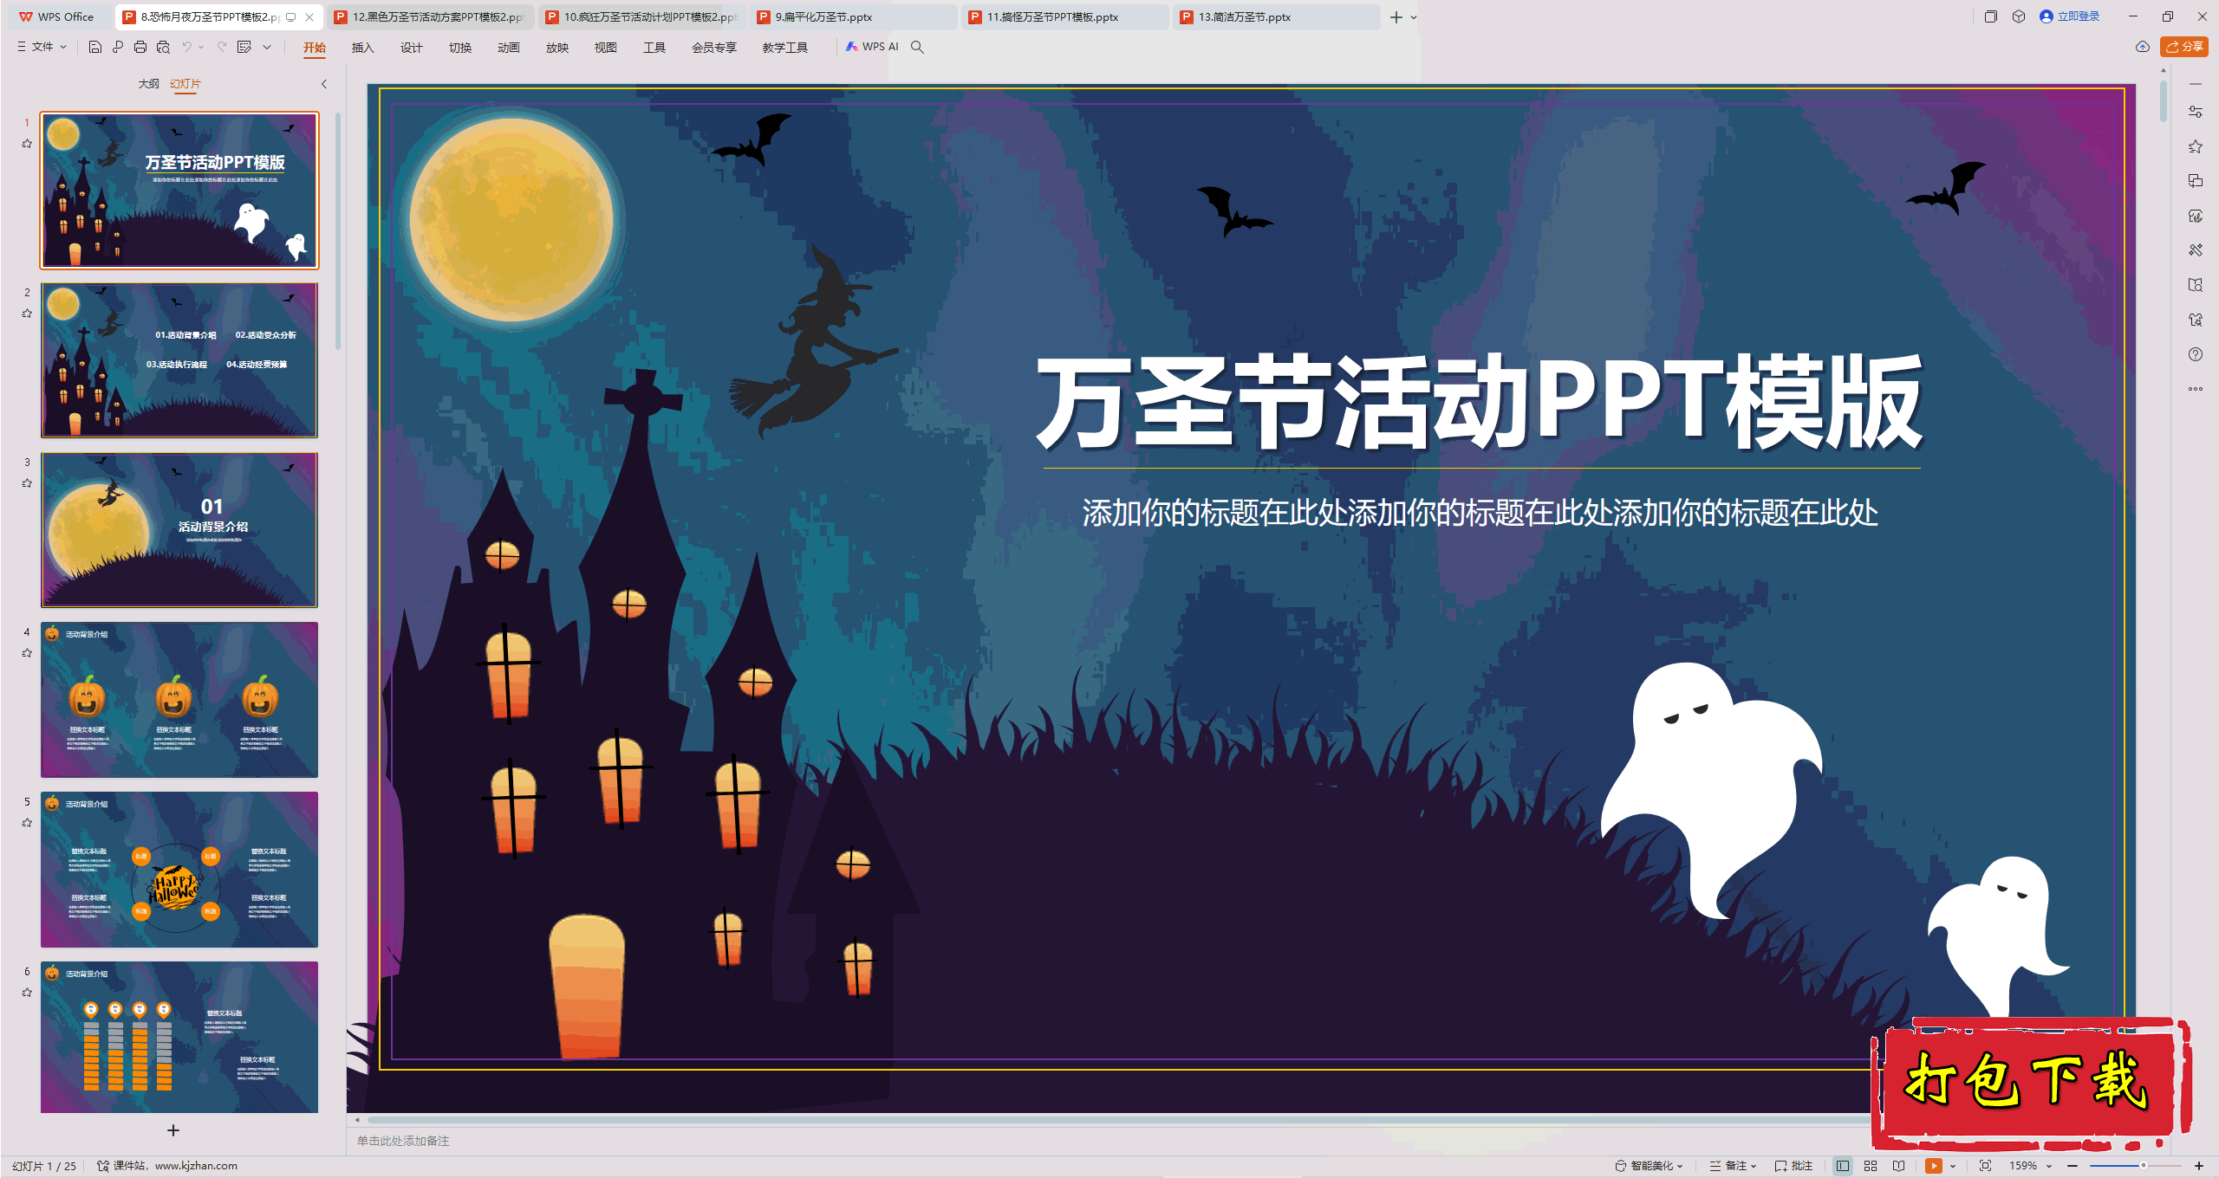Click the star icon in right sidebar
Image resolution: width=2219 pixels, height=1178 pixels.
point(2196,146)
